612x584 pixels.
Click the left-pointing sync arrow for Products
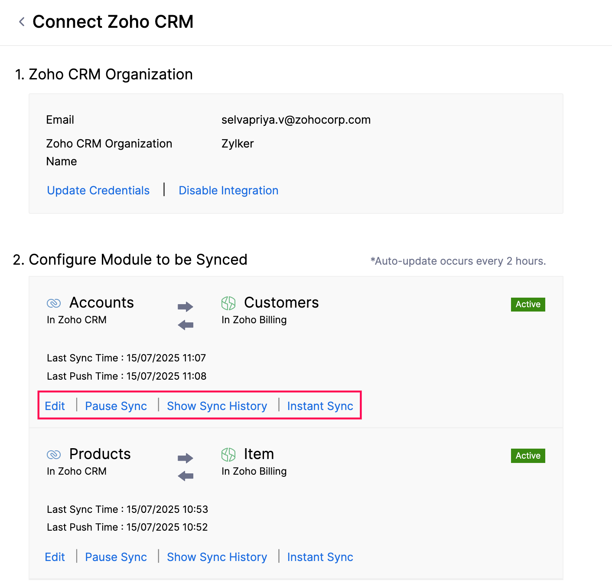pos(186,476)
